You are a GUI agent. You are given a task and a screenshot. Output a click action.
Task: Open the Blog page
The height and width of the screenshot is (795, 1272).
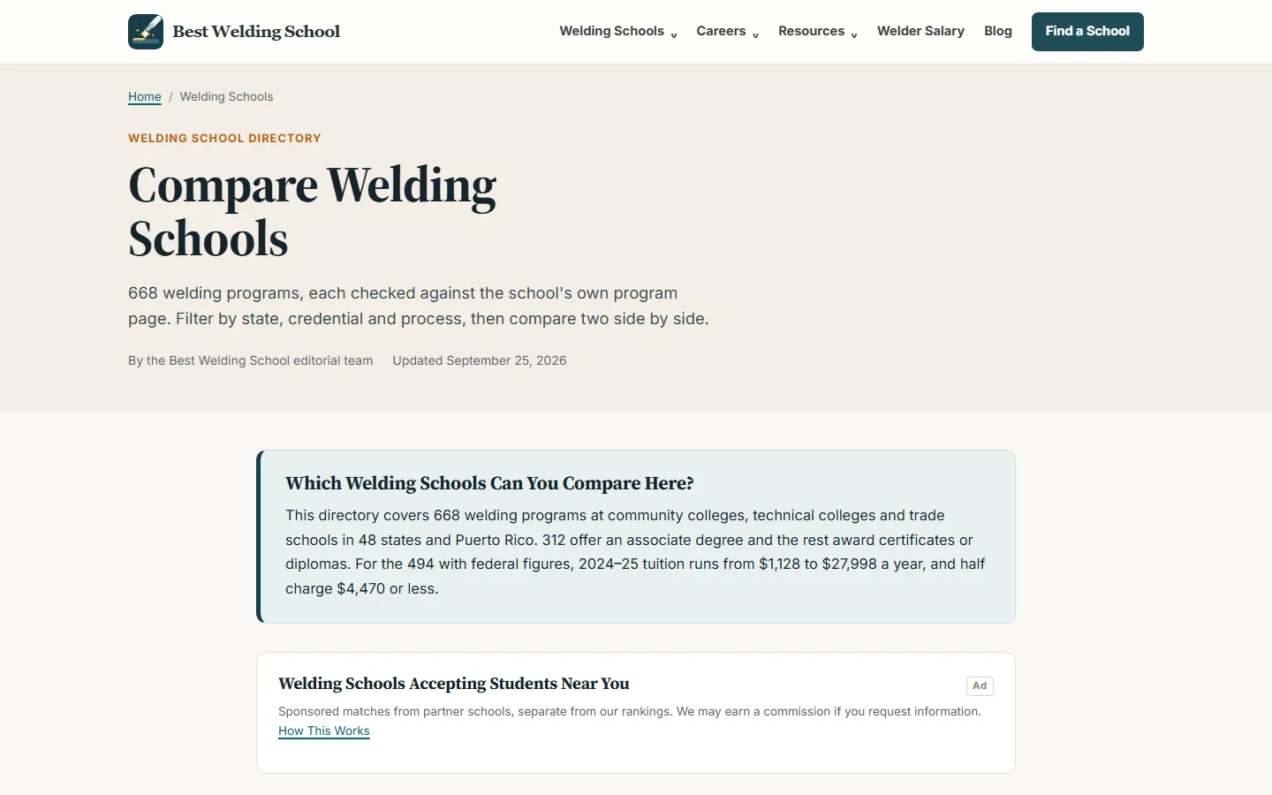click(x=998, y=31)
